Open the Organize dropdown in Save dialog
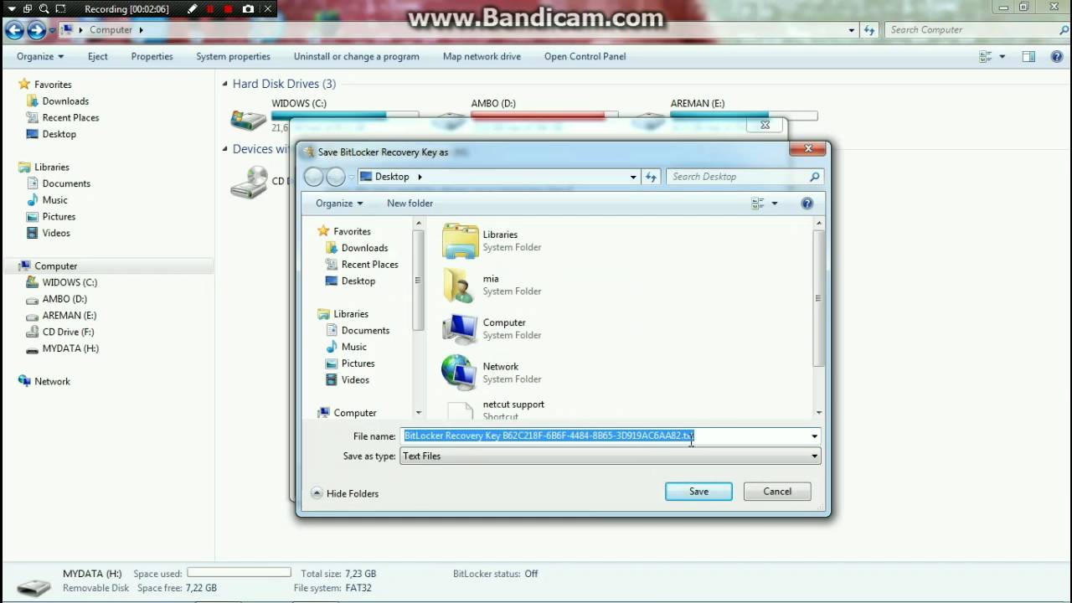1072x603 pixels. point(339,203)
